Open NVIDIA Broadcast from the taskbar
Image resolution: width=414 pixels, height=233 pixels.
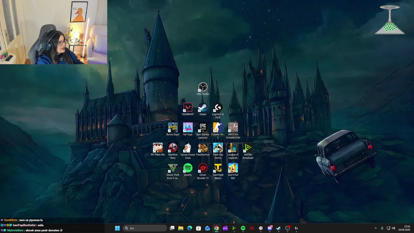pyautogui.click(x=234, y=228)
